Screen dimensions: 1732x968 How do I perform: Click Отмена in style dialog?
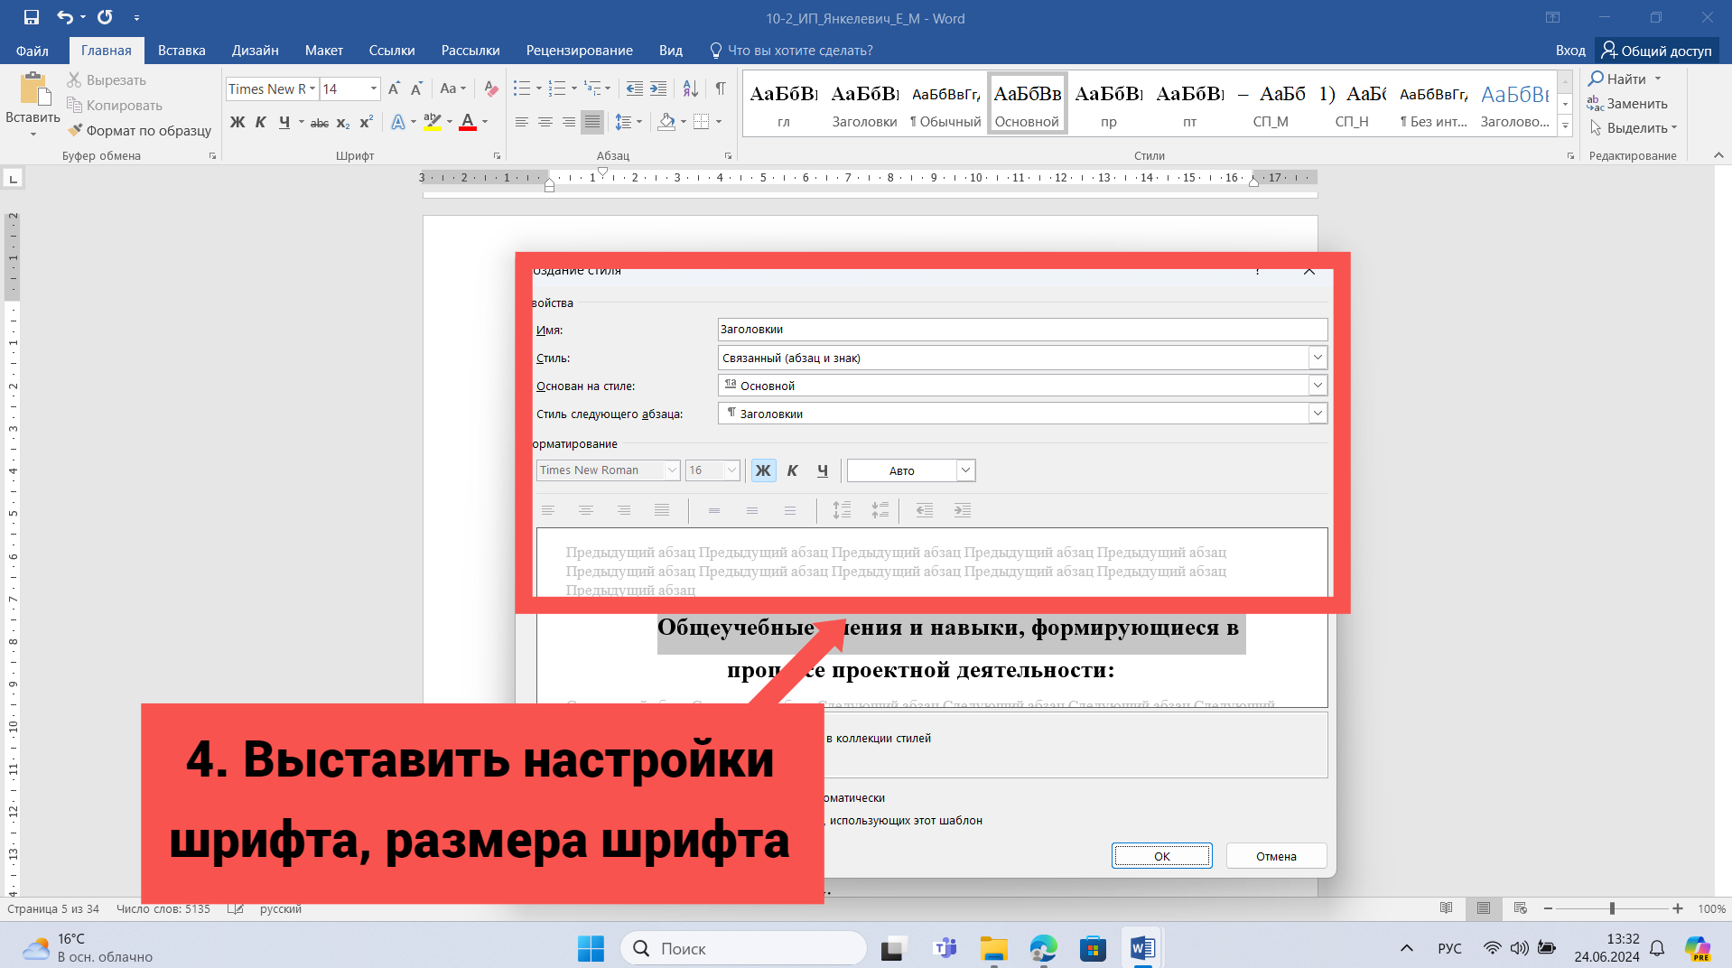tap(1276, 856)
